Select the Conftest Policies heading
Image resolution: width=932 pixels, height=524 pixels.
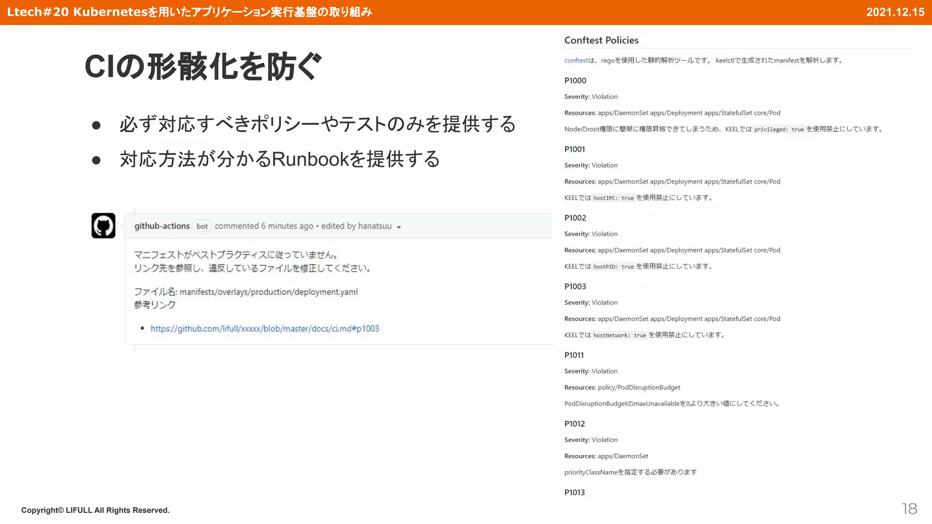(601, 40)
